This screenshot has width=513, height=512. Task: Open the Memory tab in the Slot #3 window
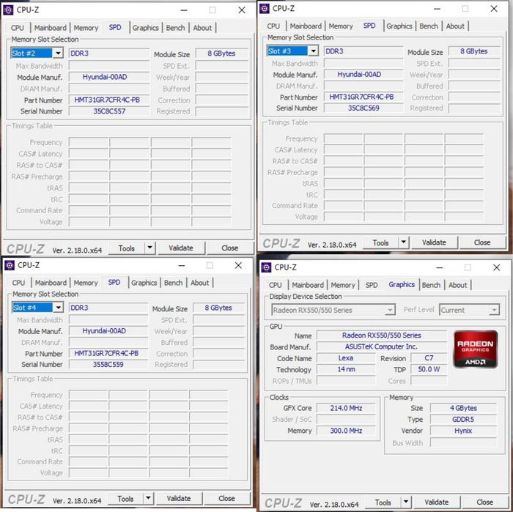pos(341,26)
